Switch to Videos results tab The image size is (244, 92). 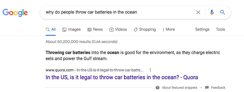tap(118, 29)
